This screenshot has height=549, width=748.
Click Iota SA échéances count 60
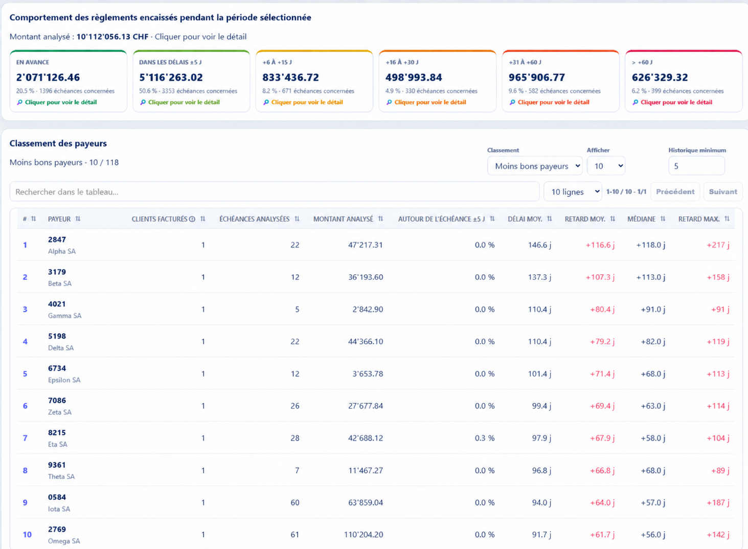point(295,503)
